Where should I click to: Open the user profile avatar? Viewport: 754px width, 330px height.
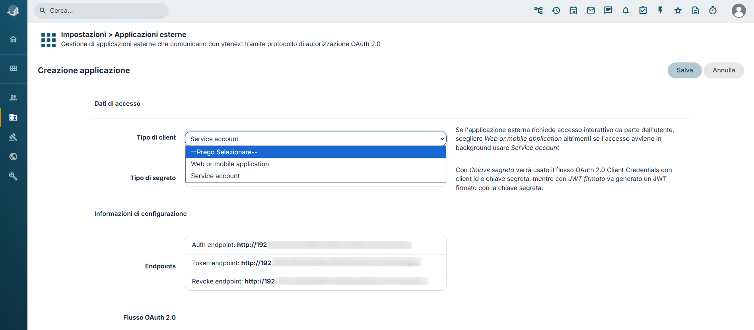coord(739,11)
